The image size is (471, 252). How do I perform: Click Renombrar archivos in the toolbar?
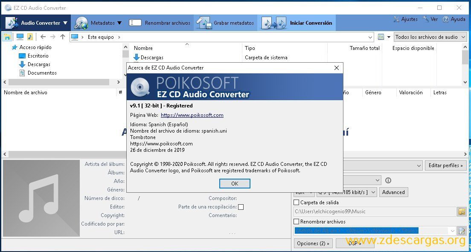(160, 23)
